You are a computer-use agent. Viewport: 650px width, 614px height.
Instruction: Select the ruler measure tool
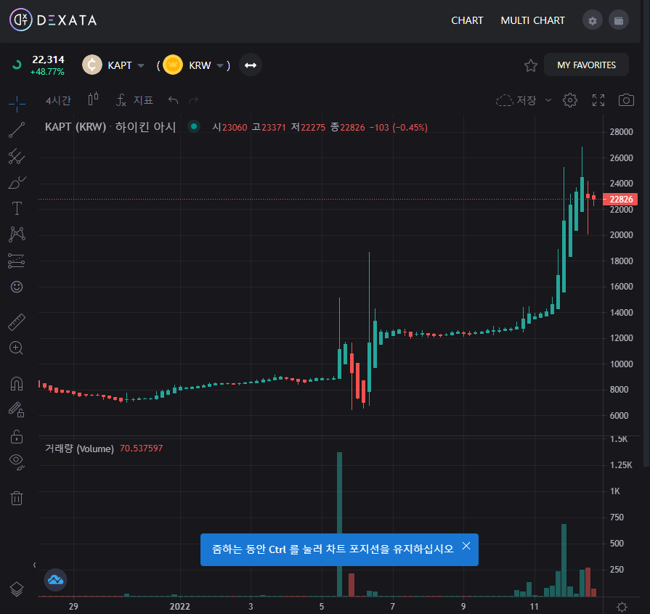(x=17, y=322)
